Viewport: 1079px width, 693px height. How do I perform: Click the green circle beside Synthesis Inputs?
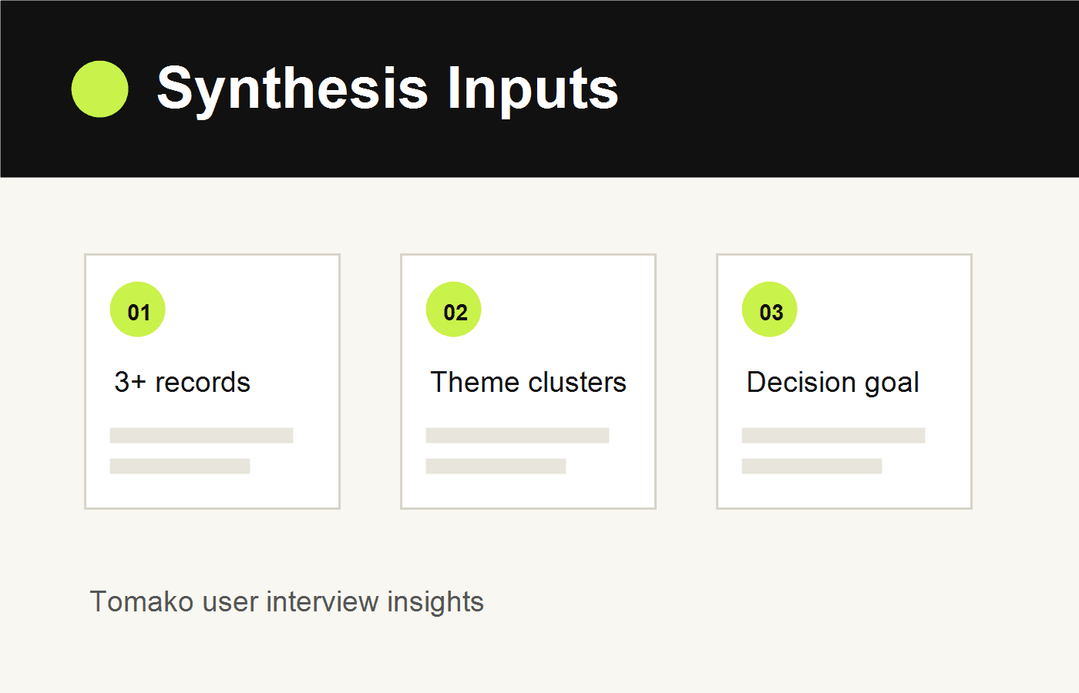click(99, 89)
